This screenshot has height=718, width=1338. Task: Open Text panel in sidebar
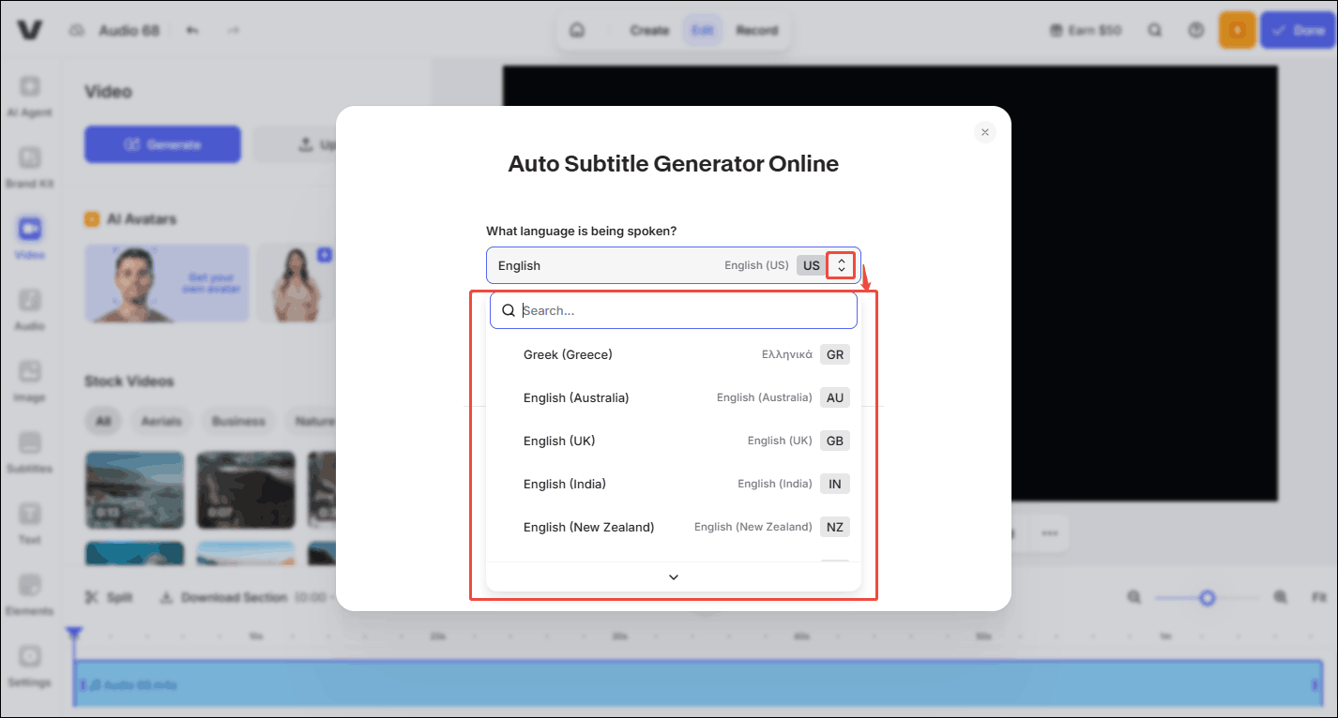coord(30,524)
